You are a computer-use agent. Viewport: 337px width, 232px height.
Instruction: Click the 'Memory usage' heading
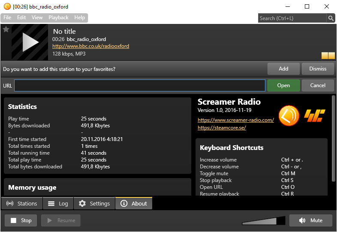point(32,188)
